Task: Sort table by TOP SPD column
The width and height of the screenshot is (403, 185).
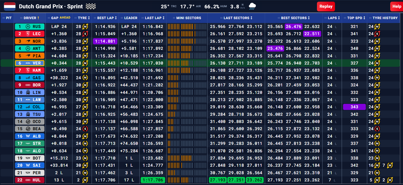Action: coord(354,18)
